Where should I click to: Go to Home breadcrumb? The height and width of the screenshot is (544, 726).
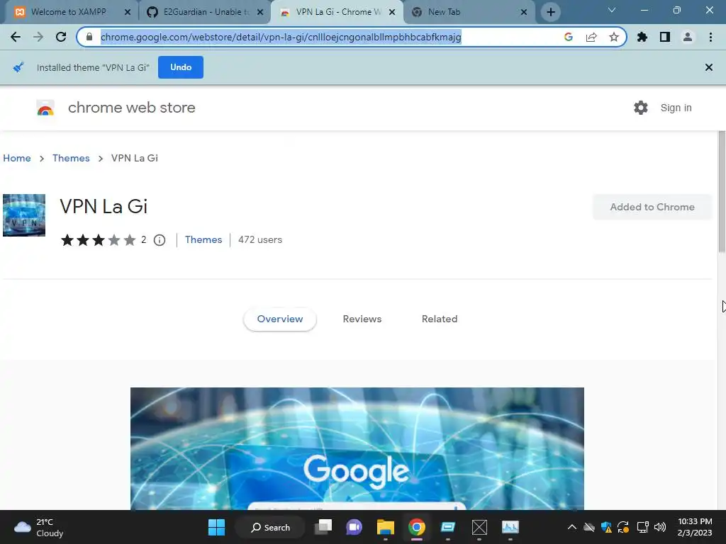point(17,158)
